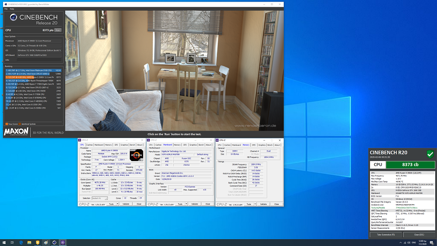This screenshot has height=246, width=437.
Task: Click the rendered room scene image
Action: pyautogui.click(x=175, y=70)
